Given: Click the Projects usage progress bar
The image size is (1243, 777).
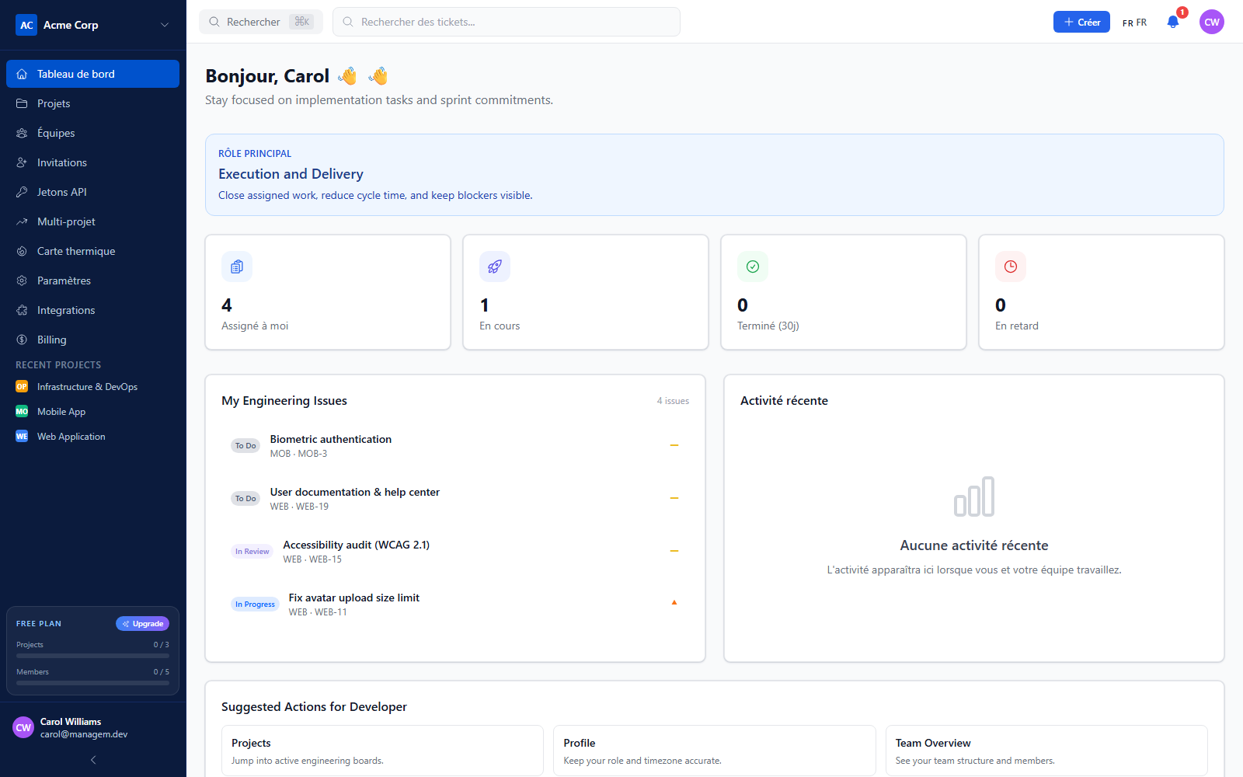Looking at the screenshot, I should [92, 656].
